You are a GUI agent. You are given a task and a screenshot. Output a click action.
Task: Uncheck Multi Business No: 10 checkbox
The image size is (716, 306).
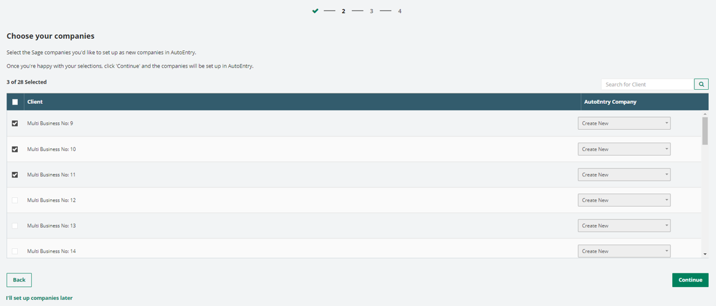coord(15,149)
